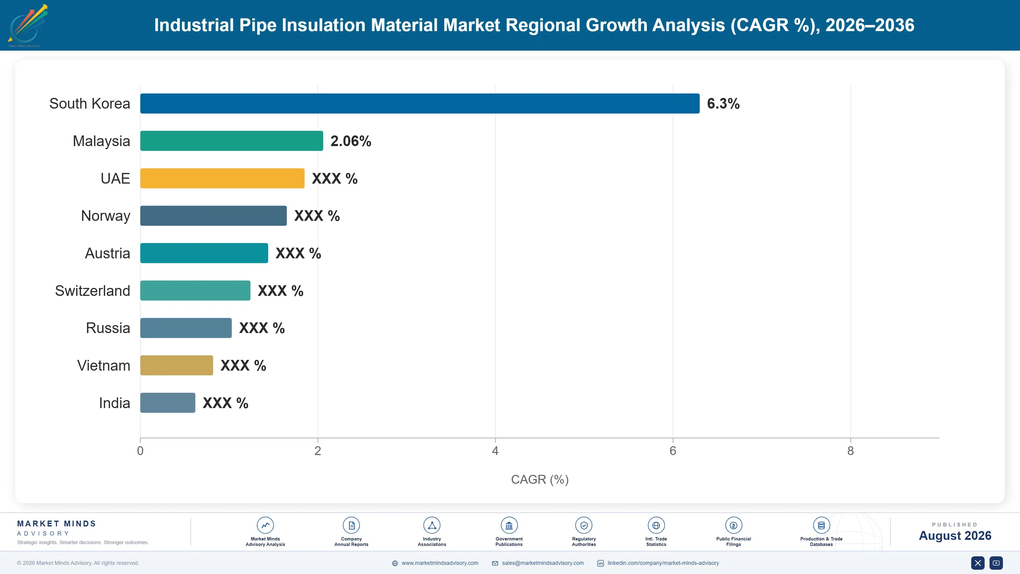Click the envelope icon beside sales email

(x=495, y=563)
